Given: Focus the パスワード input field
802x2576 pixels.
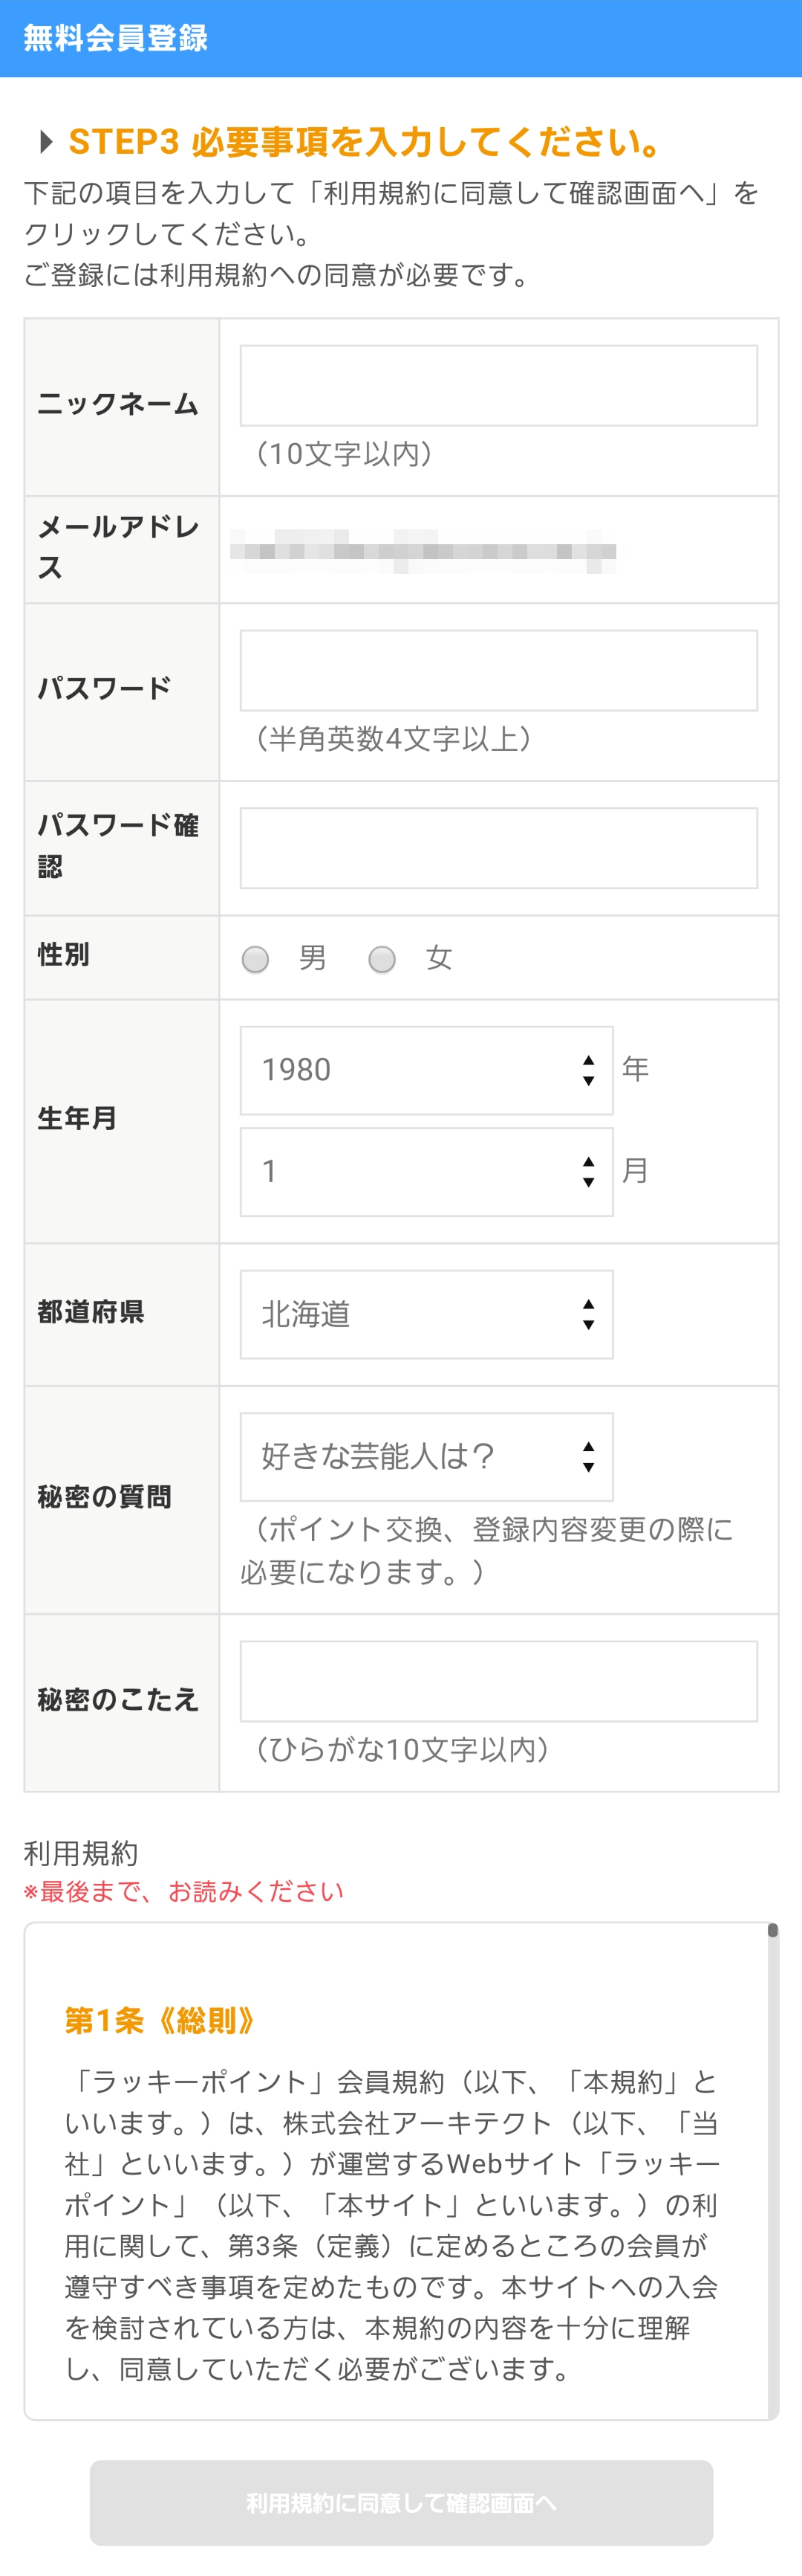Looking at the screenshot, I should pos(498,671).
